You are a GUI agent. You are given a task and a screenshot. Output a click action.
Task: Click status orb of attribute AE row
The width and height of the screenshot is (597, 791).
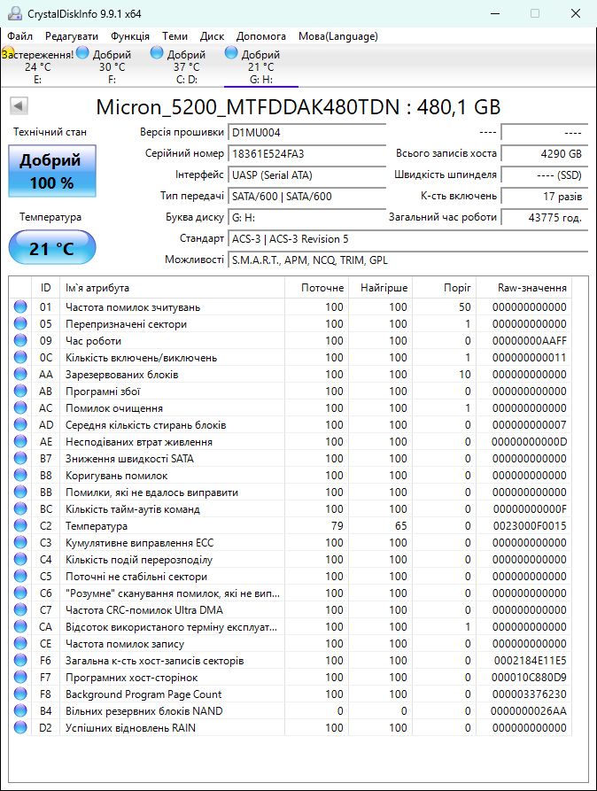[20, 441]
